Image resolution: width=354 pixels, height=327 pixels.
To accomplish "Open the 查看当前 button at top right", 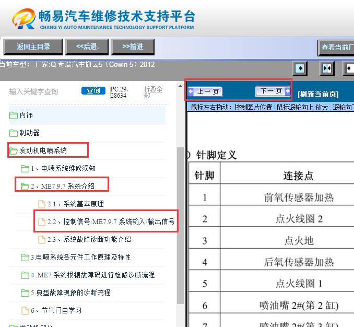I will tap(336, 48).
